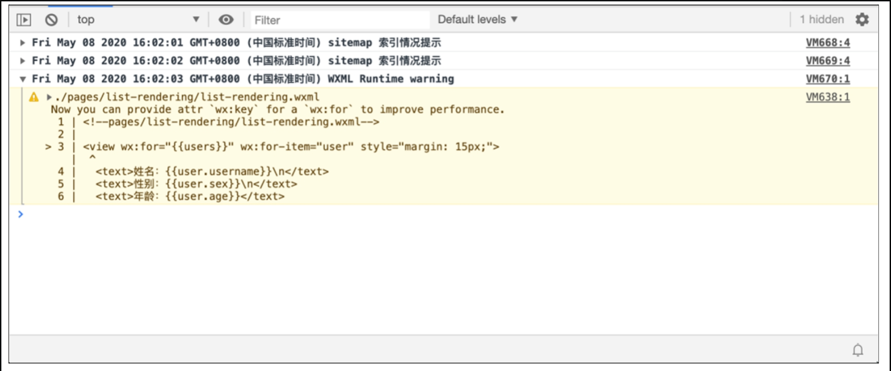This screenshot has height=371, width=891.
Task: Click the yellow warning triangle icon
Action: 34,97
